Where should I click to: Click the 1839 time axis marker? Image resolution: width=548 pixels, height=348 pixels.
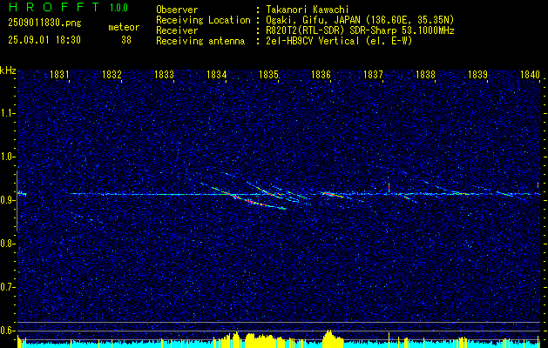click(x=477, y=75)
